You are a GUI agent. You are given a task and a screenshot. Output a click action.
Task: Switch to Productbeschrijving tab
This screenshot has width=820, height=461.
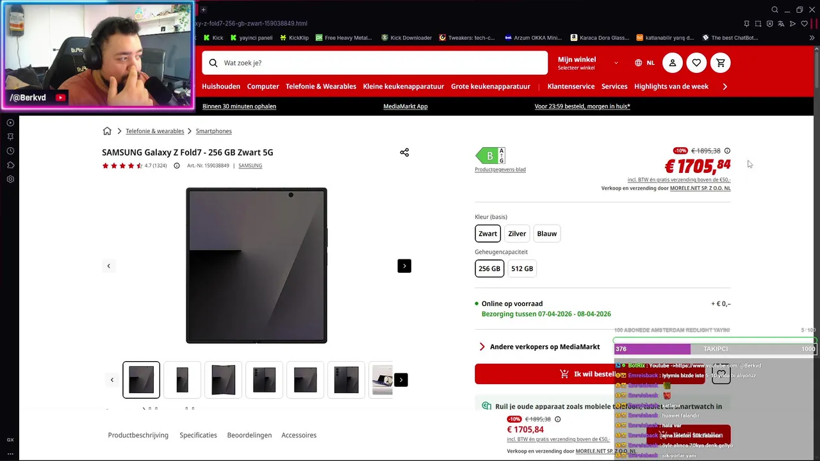pyautogui.click(x=138, y=435)
